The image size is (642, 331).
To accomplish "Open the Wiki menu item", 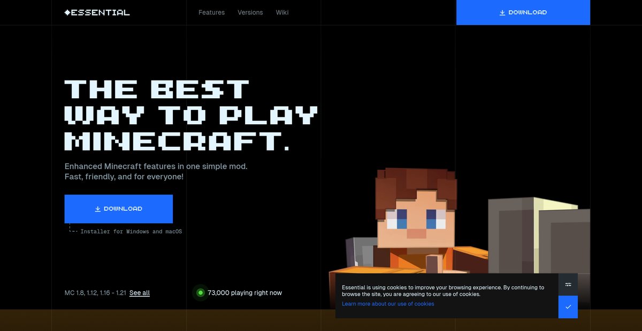I will pyautogui.click(x=282, y=12).
